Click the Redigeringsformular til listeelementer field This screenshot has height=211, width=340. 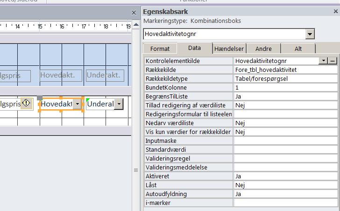285,114
